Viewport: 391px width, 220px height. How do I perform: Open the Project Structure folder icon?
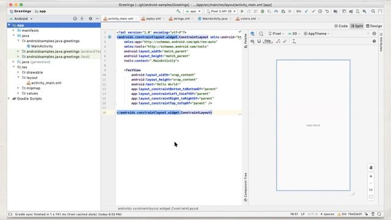pyautogui.click(x=335, y=11)
